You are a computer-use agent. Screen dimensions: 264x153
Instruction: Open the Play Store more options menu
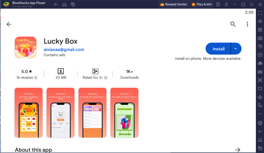tap(247, 24)
